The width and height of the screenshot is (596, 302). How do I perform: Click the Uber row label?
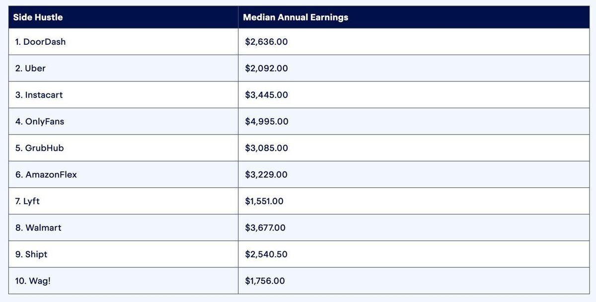30,69
